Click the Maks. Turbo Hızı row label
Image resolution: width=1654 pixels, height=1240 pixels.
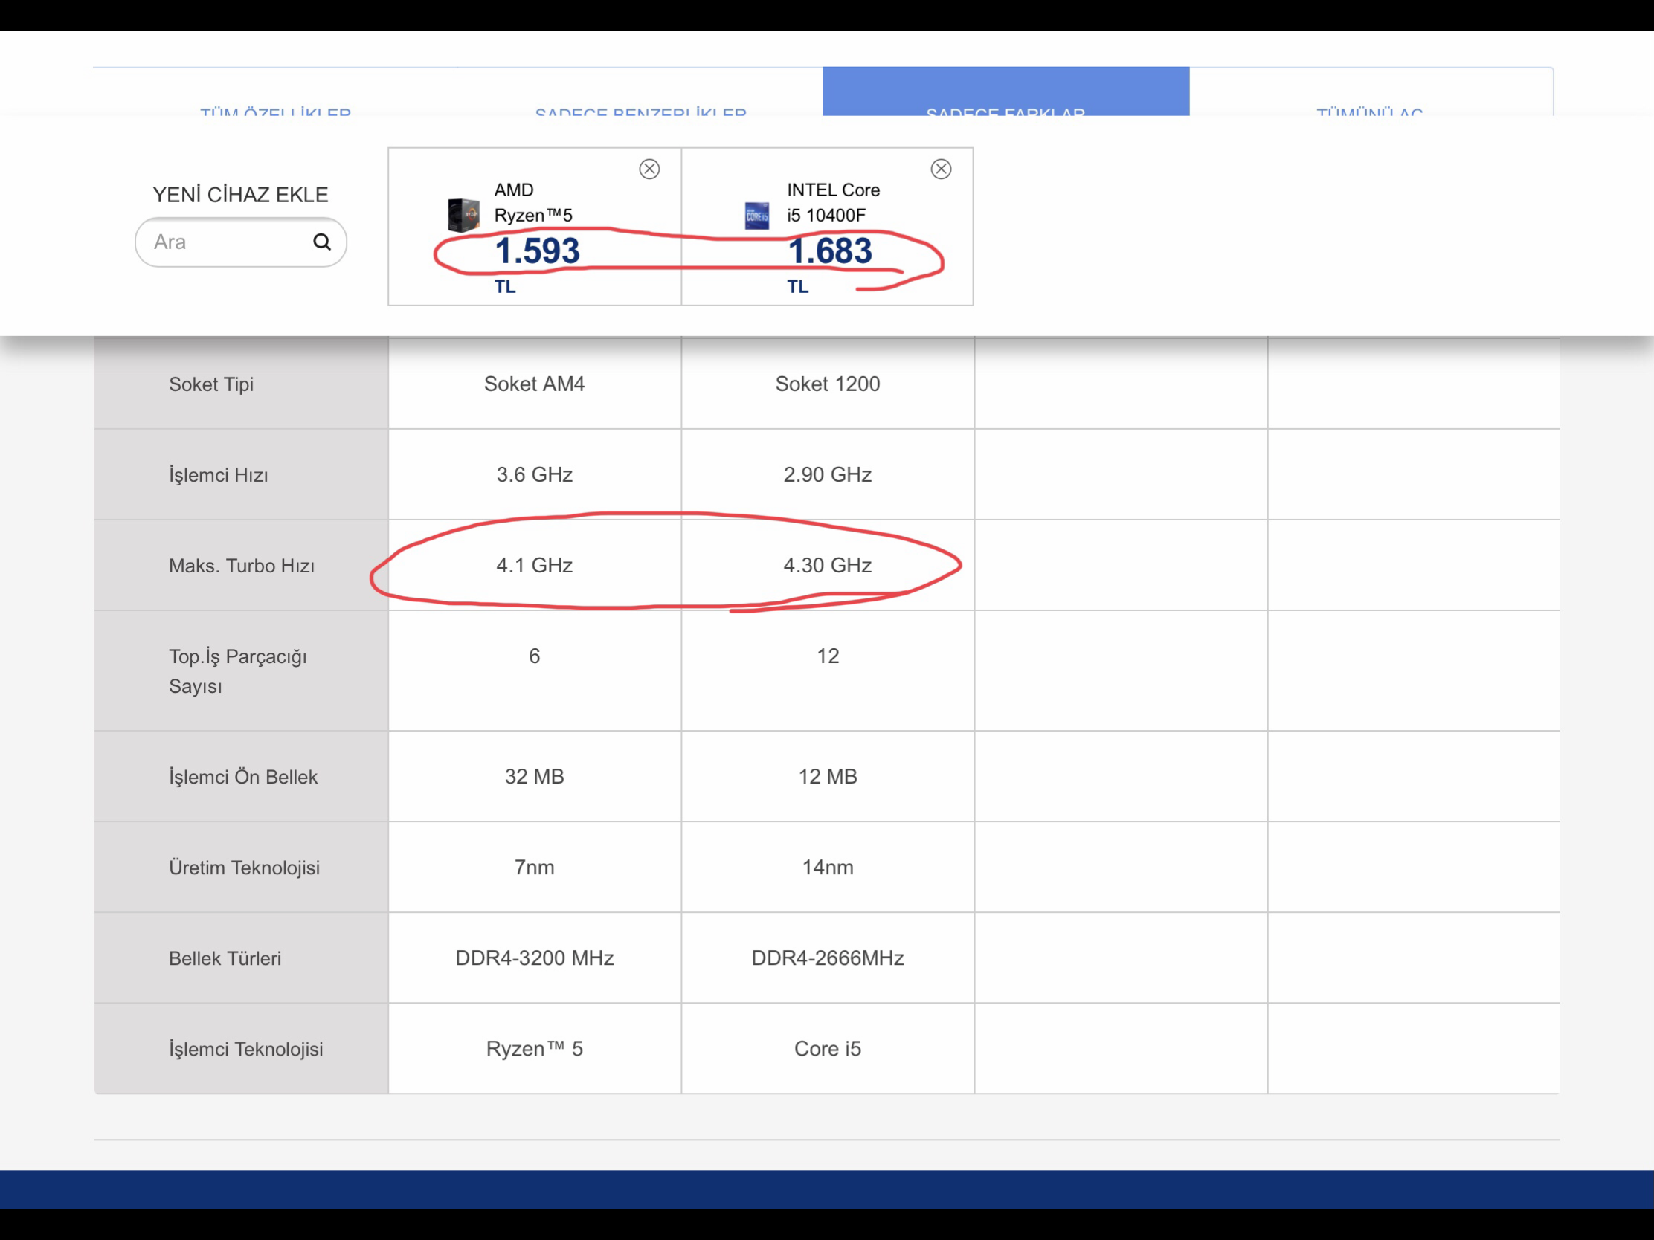click(x=242, y=566)
